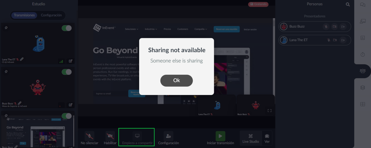
Task: Edit Lana The ET name with pencil
Action: click(22, 59)
